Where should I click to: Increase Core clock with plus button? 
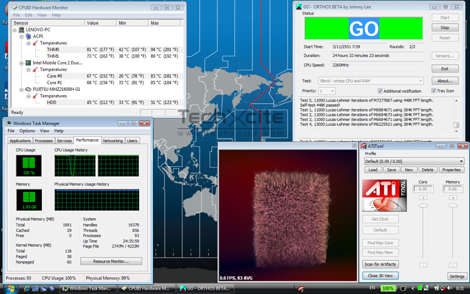[423, 198]
